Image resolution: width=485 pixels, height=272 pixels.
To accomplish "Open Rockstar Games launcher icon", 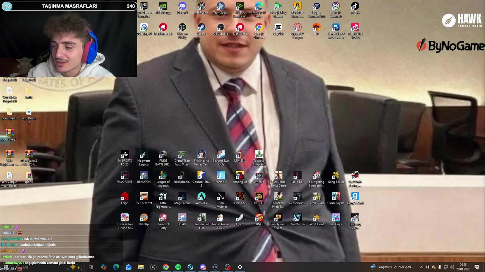I will (x=297, y=10).
